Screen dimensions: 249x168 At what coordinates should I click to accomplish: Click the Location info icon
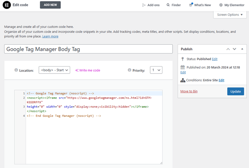16,70
